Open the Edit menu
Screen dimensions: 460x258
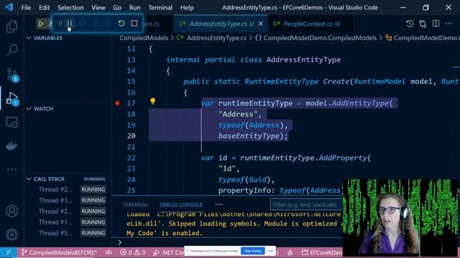coord(45,8)
